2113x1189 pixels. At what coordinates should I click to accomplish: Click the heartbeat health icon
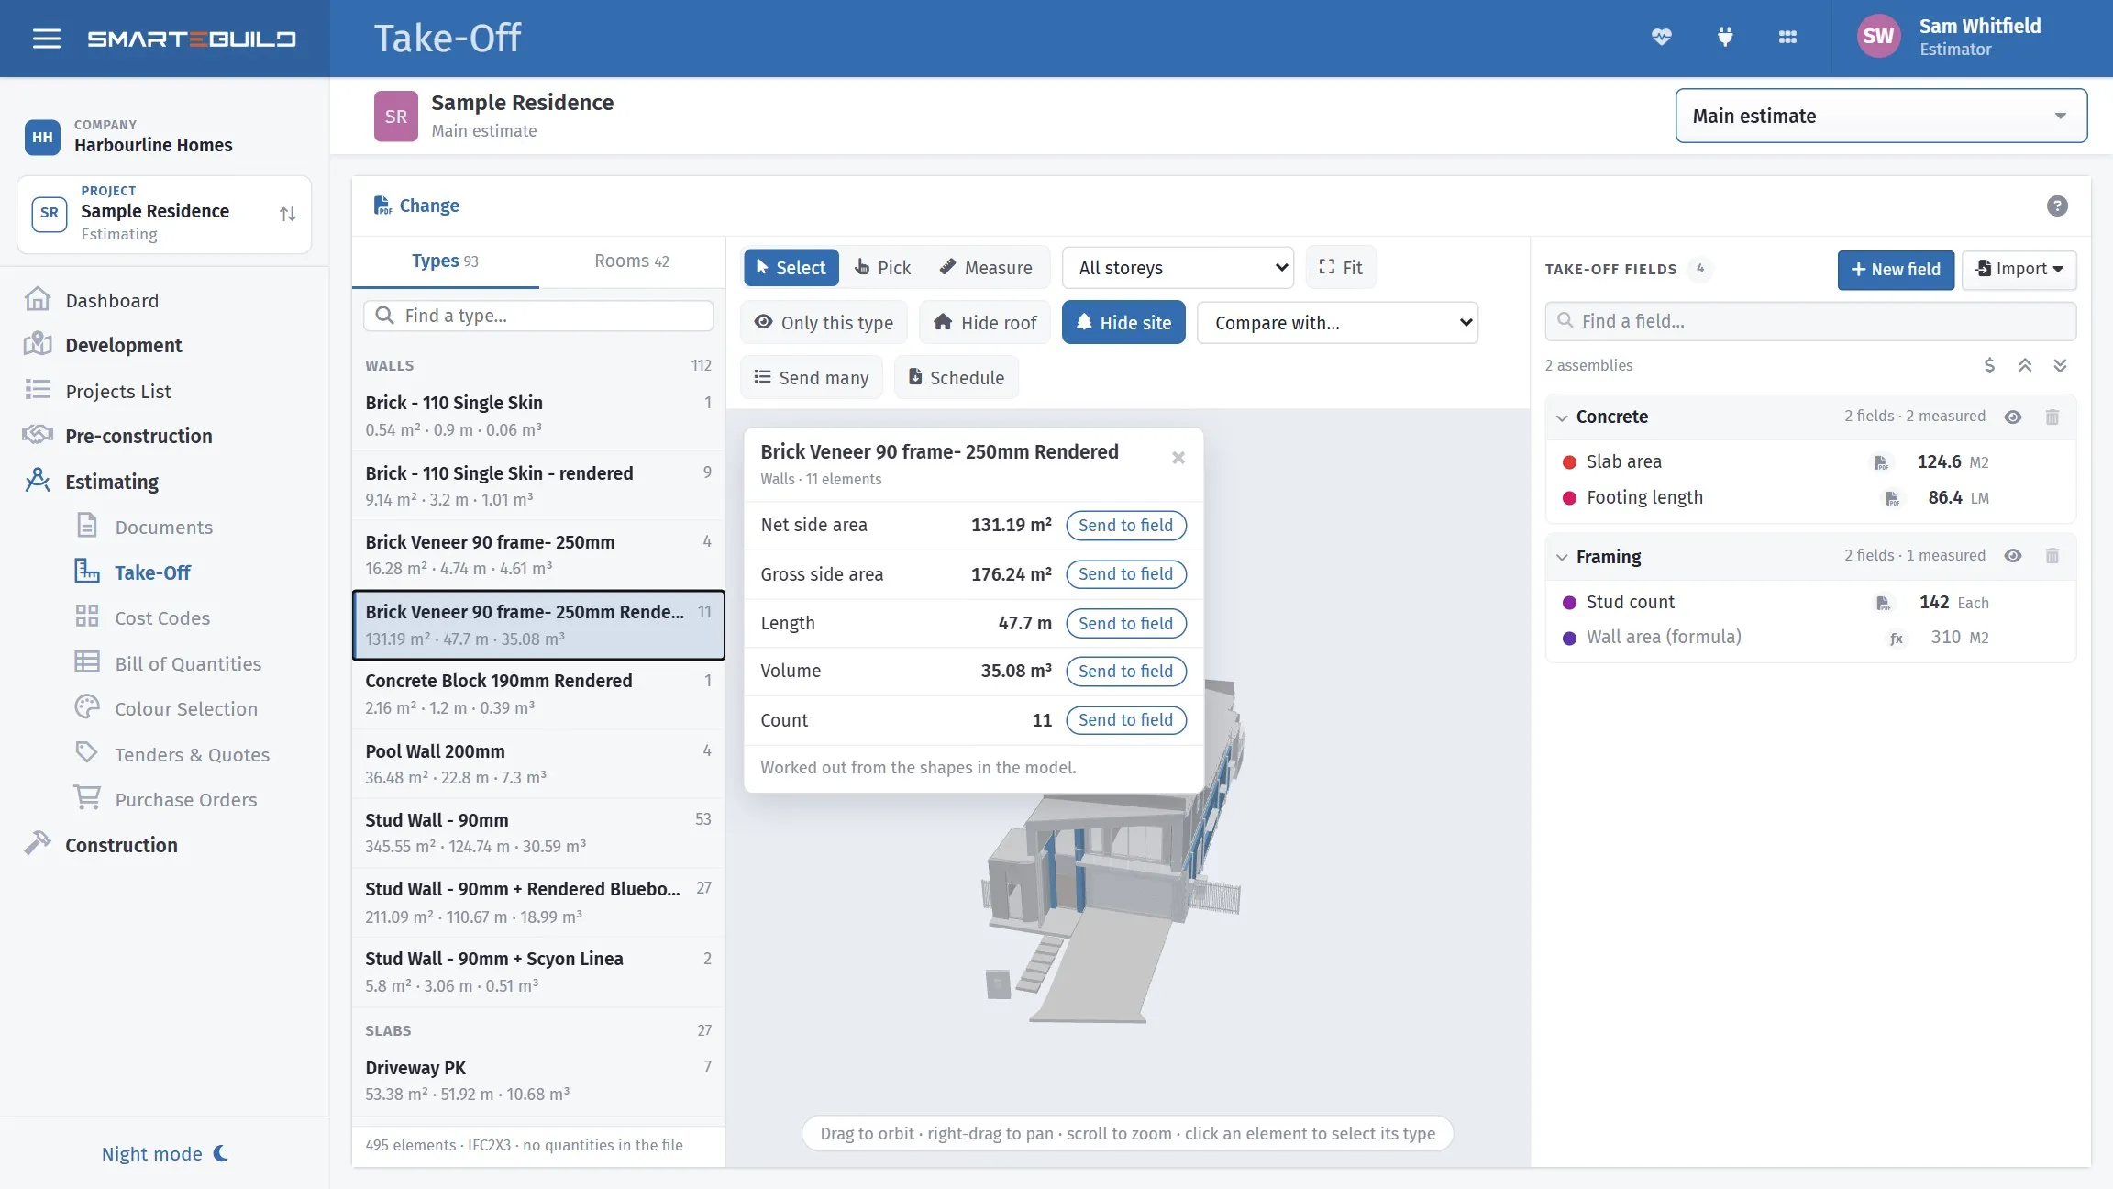point(1662,38)
